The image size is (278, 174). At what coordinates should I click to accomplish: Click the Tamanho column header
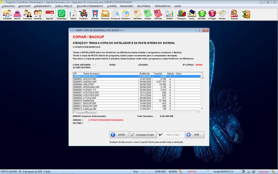click(x=158, y=74)
